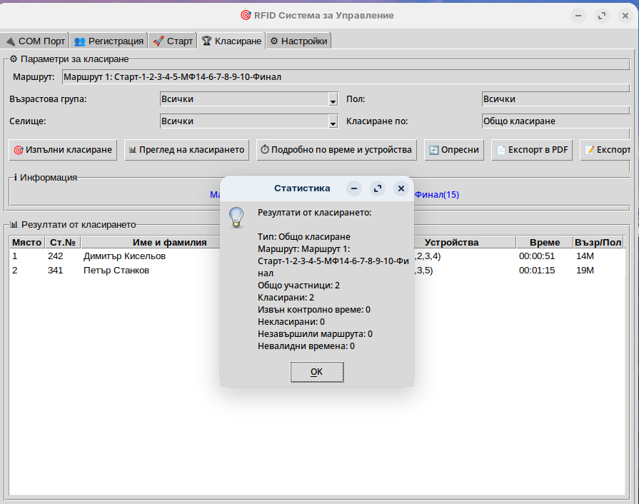
Task: Export ranking using Експорт в PDF
Action: click(x=532, y=150)
